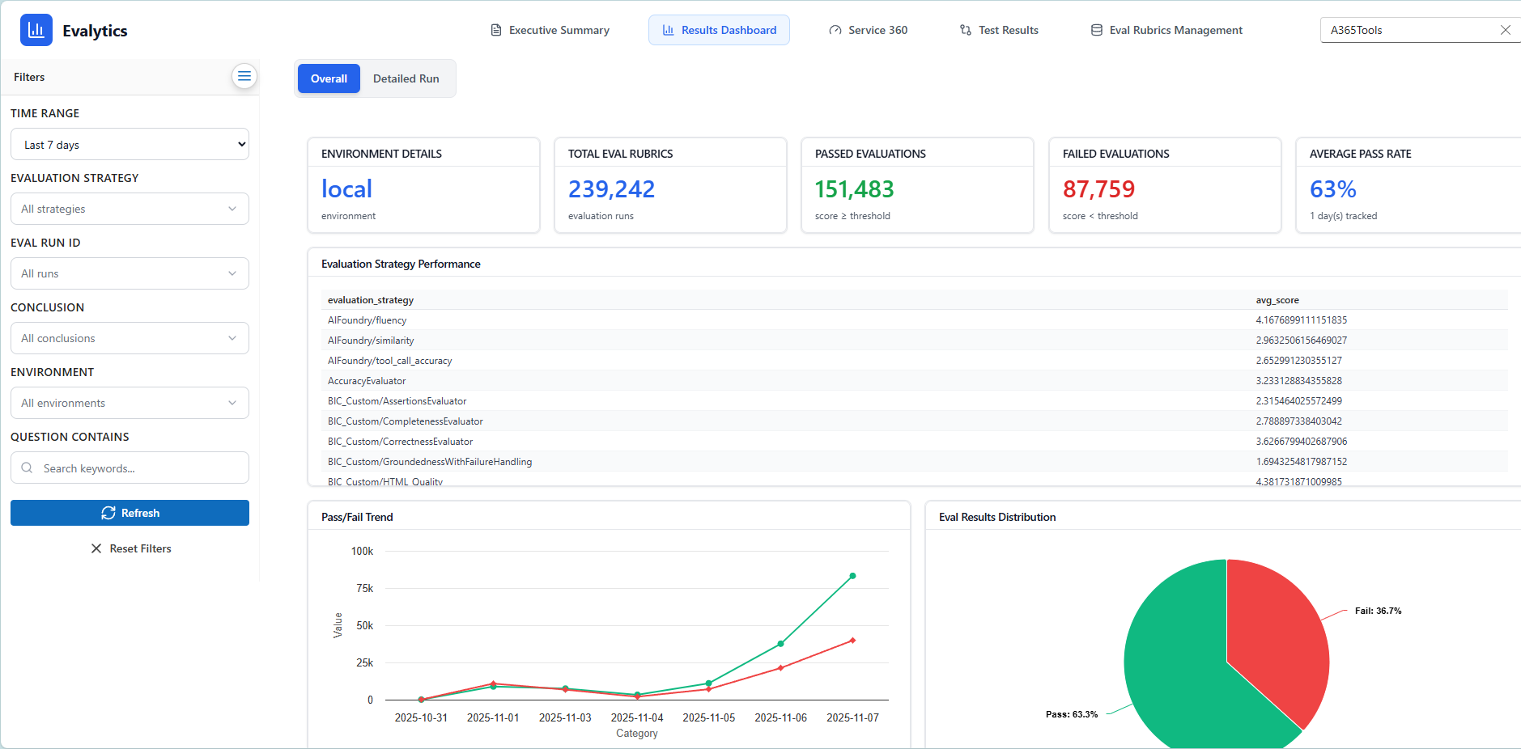Click the Reset Filters X icon
Viewport: 1521px width, 749px height.
click(x=96, y=548)
